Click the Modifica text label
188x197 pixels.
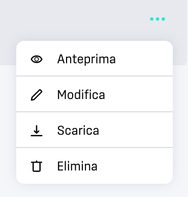81,94
